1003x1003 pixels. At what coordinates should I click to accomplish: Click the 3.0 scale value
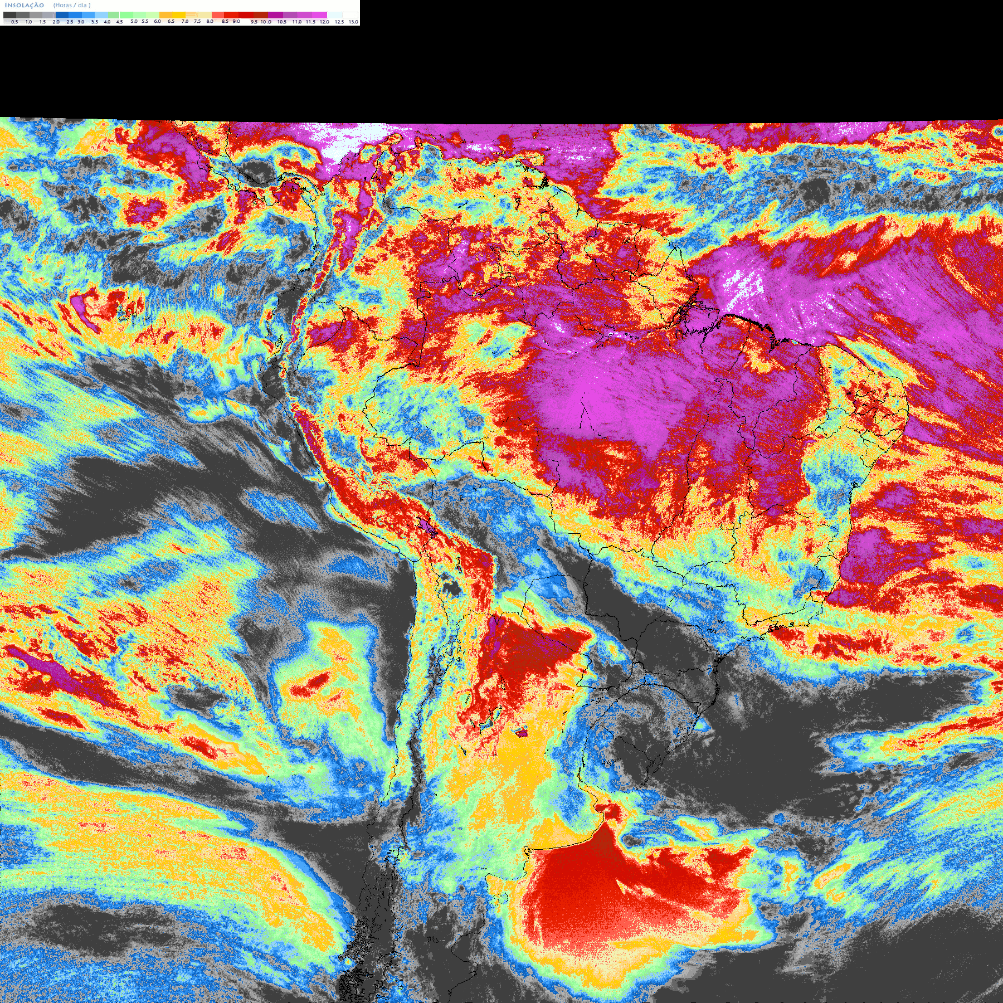tap(81, 22)
